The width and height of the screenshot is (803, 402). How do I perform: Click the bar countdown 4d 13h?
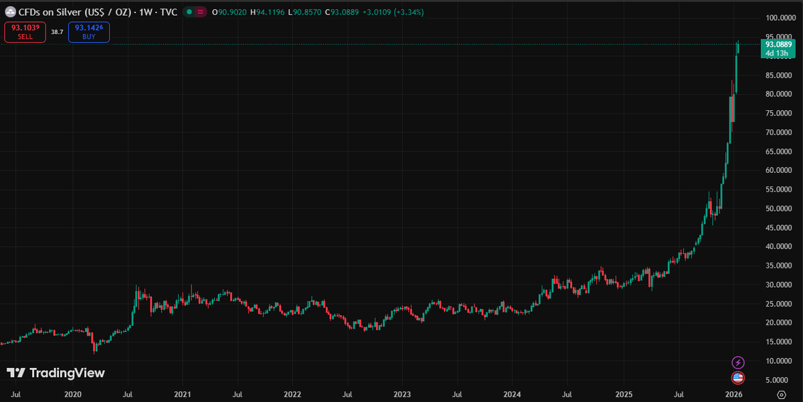[x=776, y=53]
